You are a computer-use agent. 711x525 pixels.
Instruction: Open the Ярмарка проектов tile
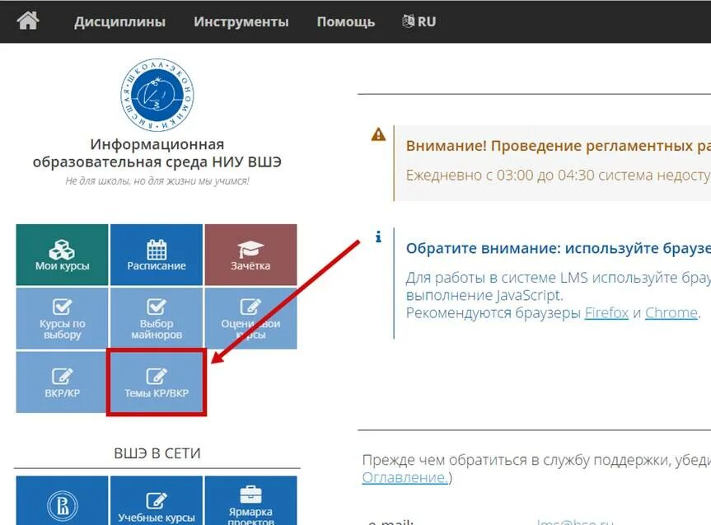(250, 500)
